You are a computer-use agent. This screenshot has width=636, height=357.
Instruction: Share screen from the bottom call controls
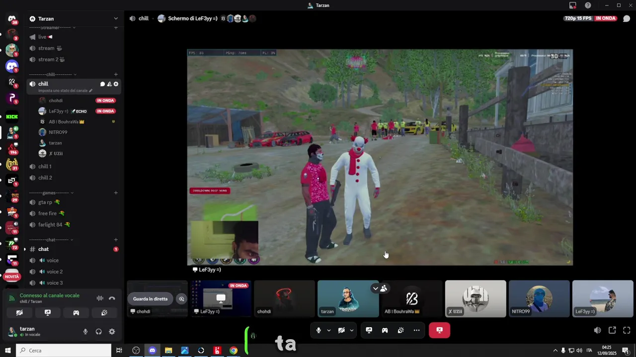369,330
